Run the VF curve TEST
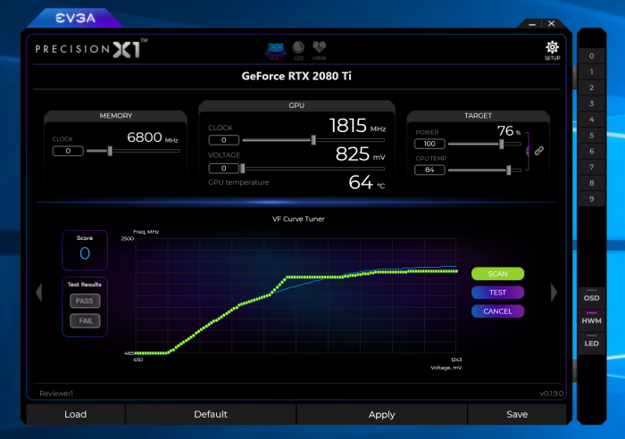The image size is (625, 439). click(x=497, y=293)
